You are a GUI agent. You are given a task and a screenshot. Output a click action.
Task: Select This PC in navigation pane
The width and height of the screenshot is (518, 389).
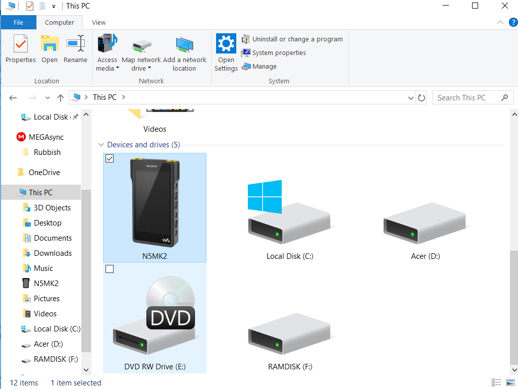click(41, 193)
